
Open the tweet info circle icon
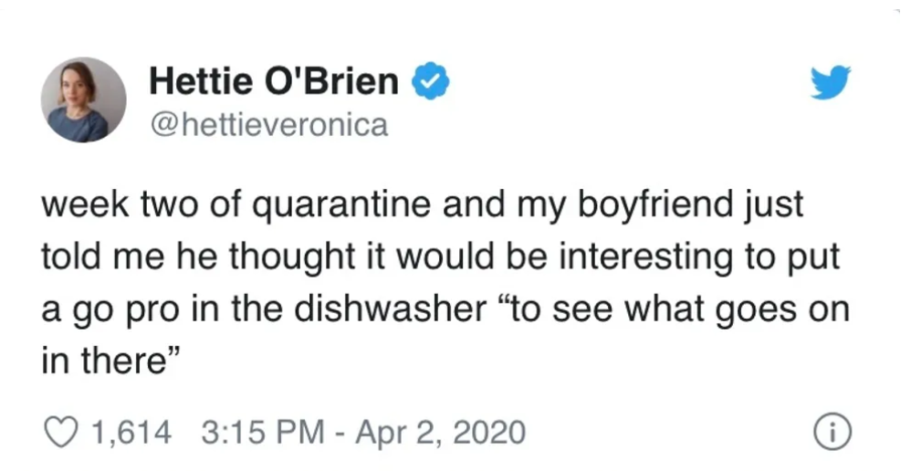click(832, 434)
